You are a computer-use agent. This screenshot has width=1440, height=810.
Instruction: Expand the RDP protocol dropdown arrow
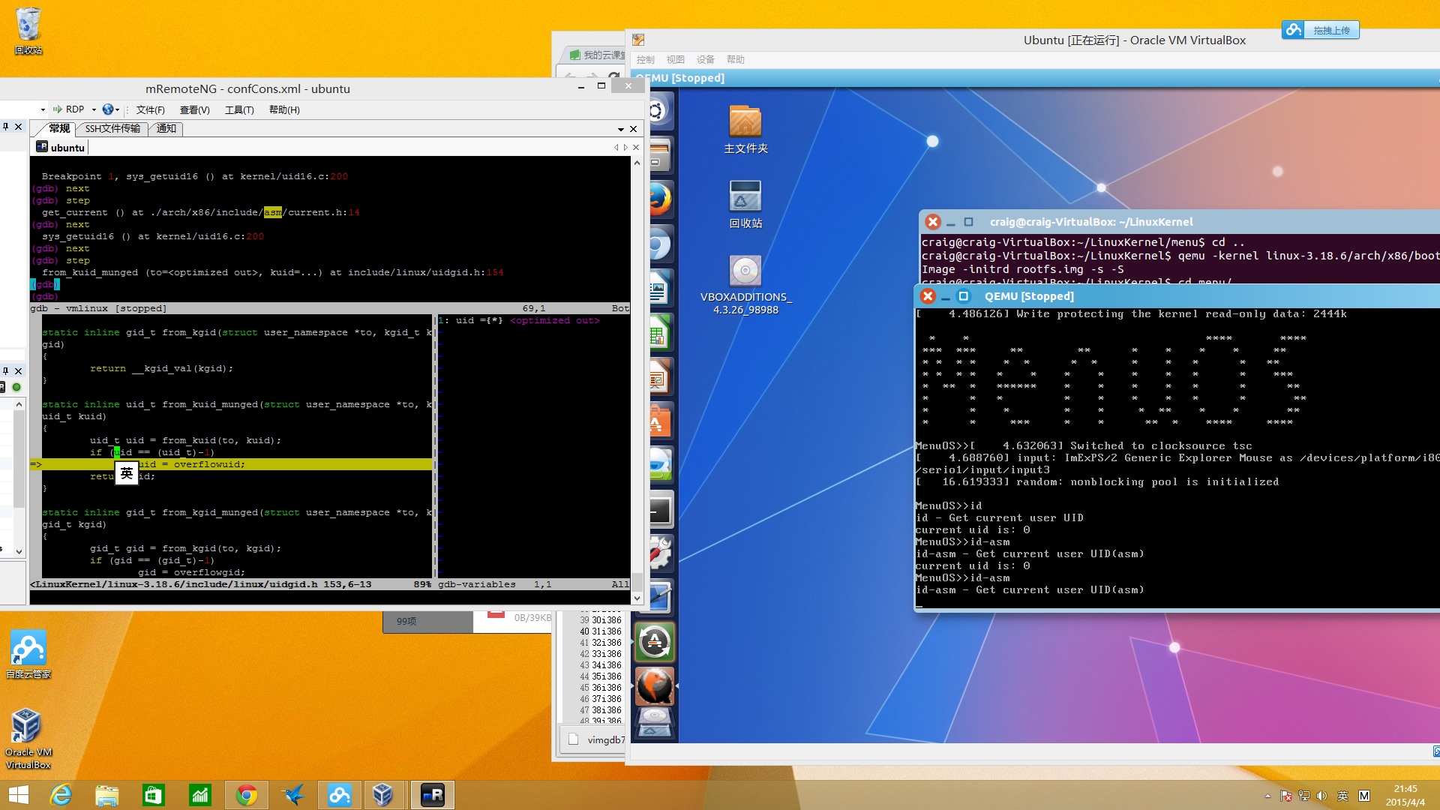click(x=94, y=109)
